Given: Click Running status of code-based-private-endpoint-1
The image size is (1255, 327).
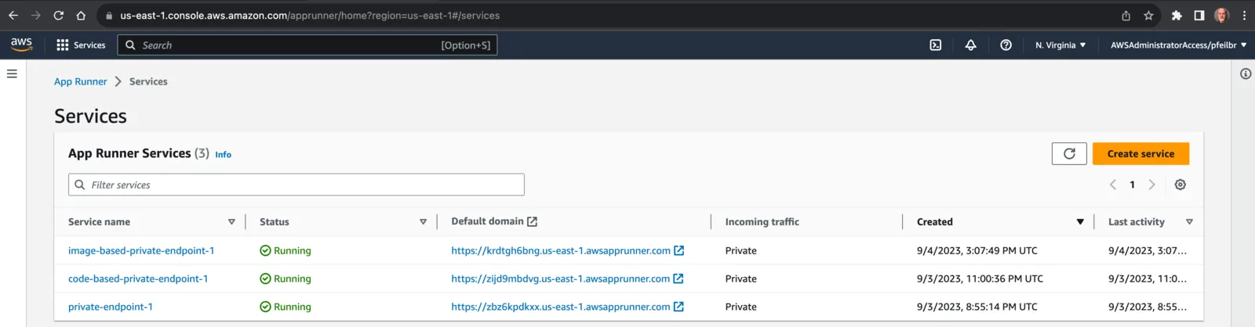Looking at the screenshot, I should (x=286, y=279).
